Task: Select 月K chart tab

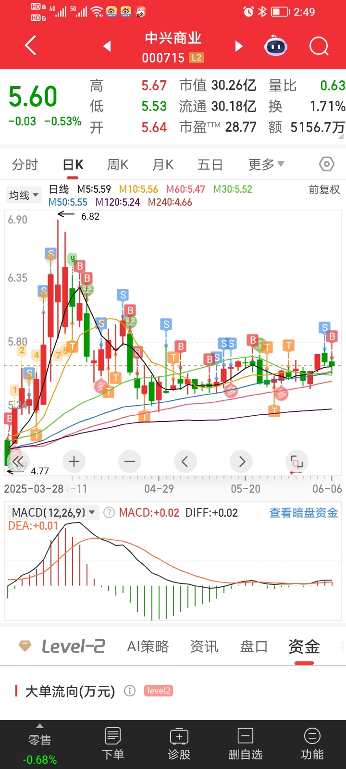Action: (x=163, y=164)
